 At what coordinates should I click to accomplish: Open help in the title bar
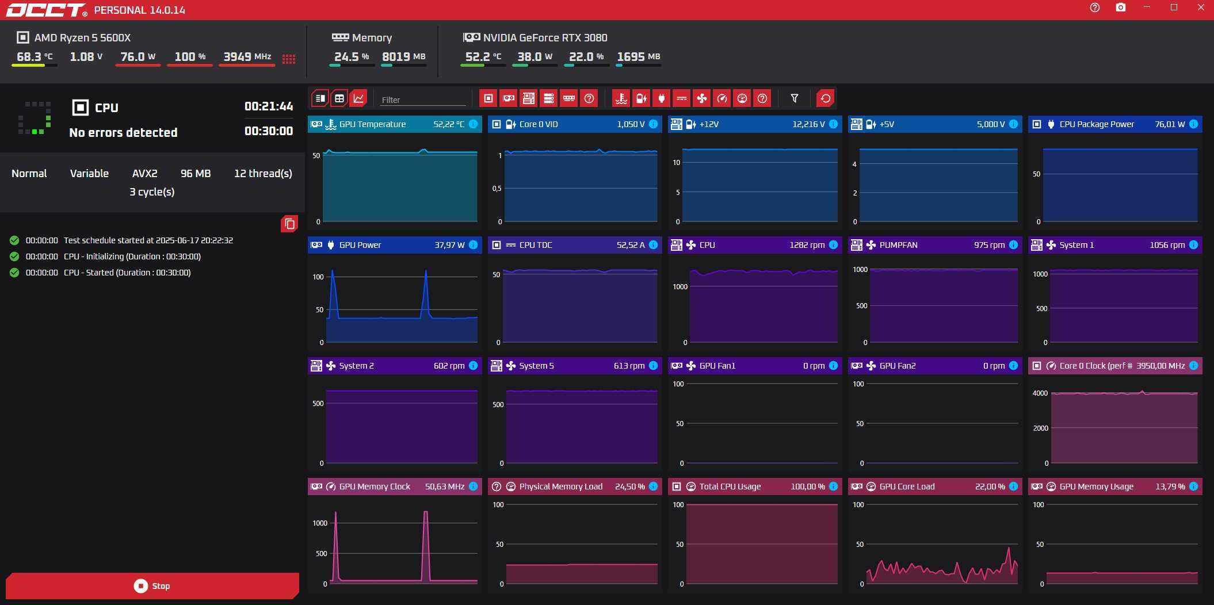point(1094,7)
